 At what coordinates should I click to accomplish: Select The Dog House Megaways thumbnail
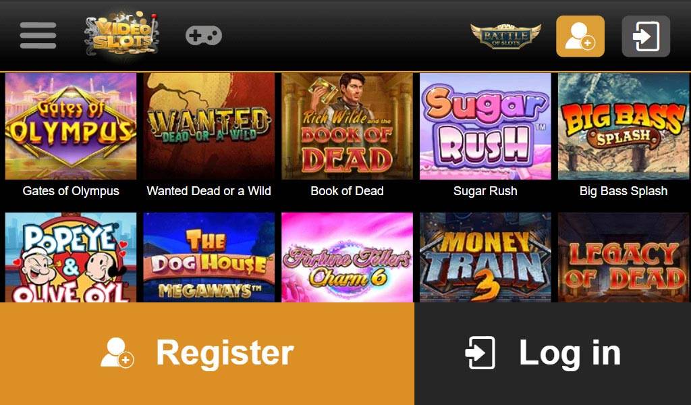(209, 257)
